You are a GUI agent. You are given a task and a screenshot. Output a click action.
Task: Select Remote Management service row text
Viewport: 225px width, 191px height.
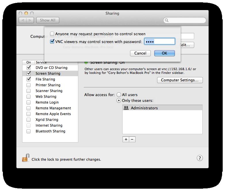[x=53, y=108]
